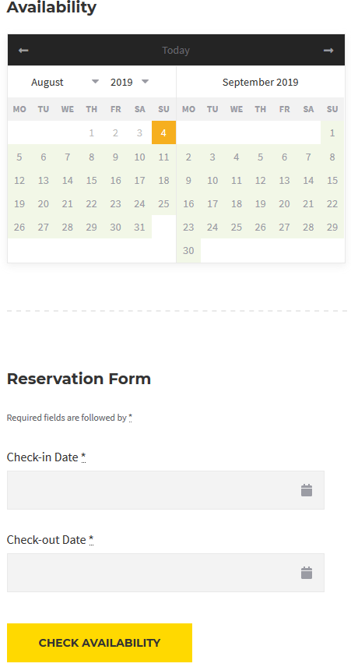Click Today in calendar header
The image size is (351, 667).
pos(176,51)
